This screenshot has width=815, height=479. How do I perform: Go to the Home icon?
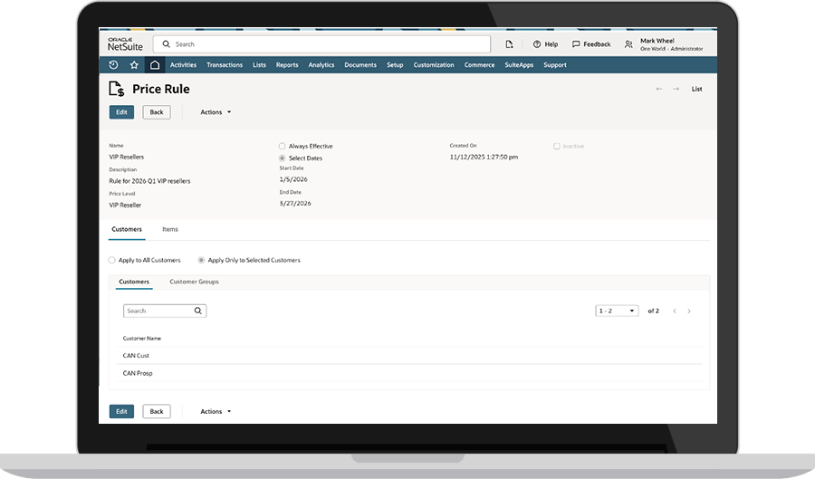154,65
